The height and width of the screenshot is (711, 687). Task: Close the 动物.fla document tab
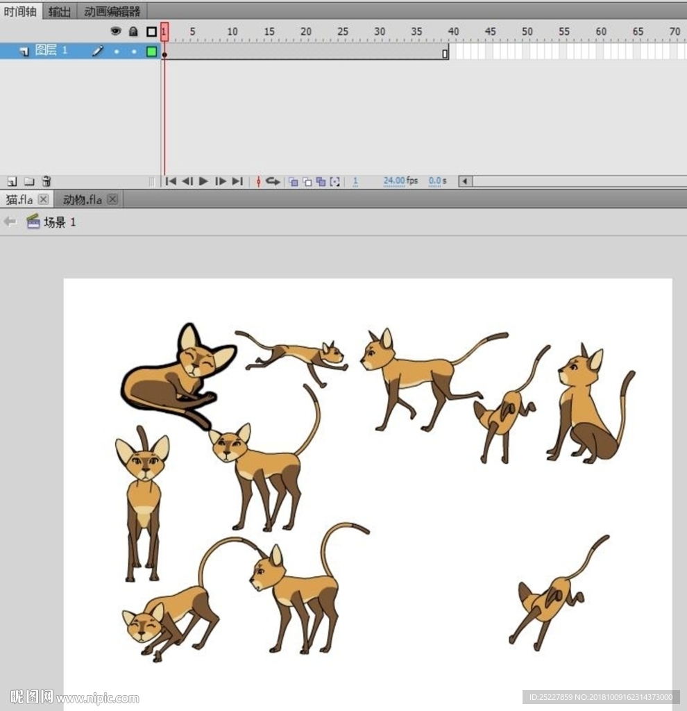tap(113, 199)
